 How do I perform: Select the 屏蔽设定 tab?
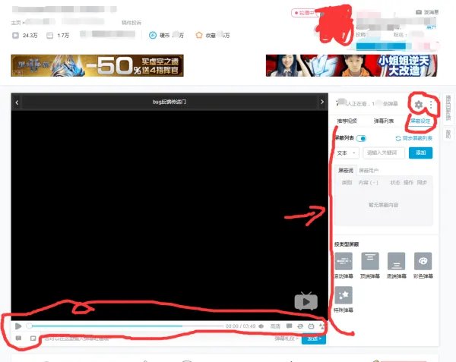click(x=420, y=121)
